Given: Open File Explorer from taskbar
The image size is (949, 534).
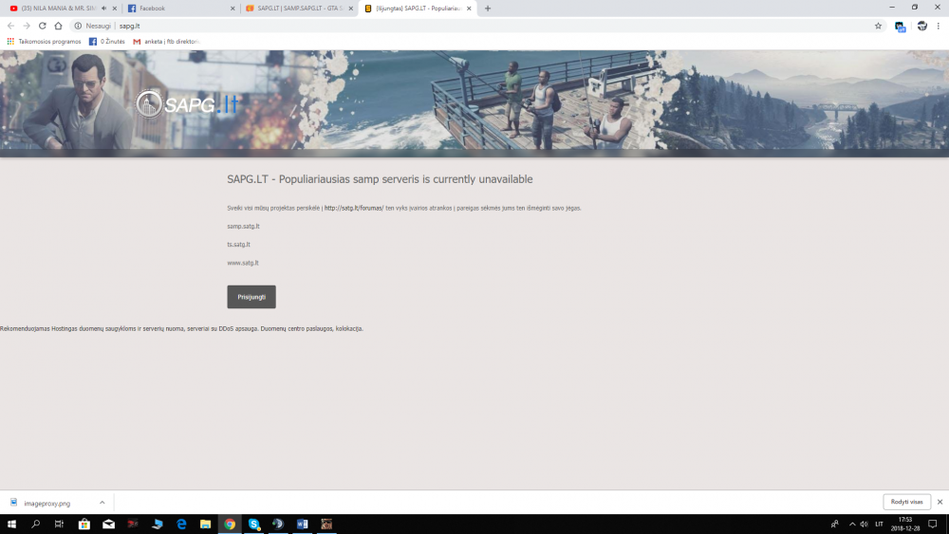Looking at the screenshot, I should click(205, 525).
